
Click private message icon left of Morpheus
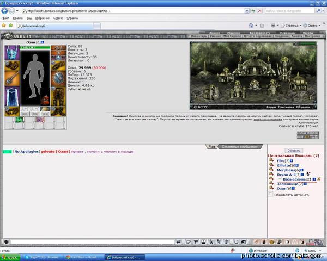point(271,170)
